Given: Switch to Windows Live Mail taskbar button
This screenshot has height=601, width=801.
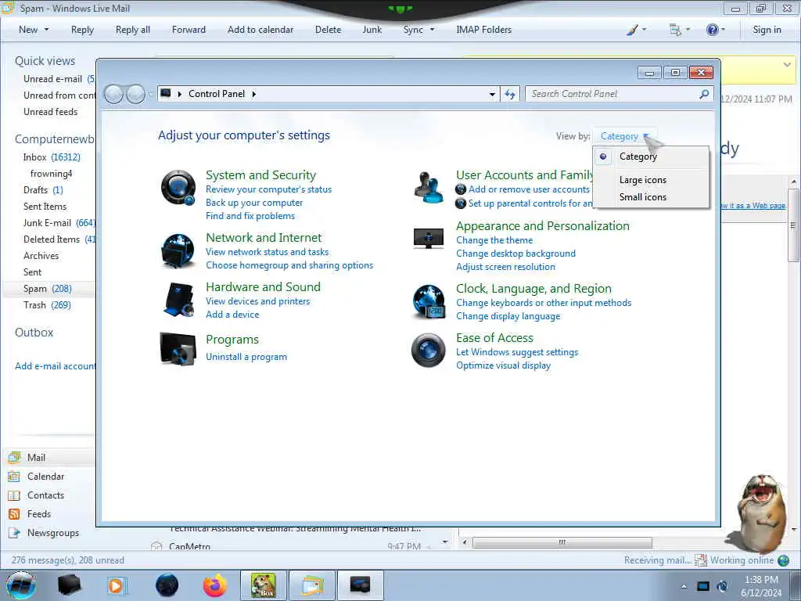Looking at the screenshot, I should pos(312,585).
